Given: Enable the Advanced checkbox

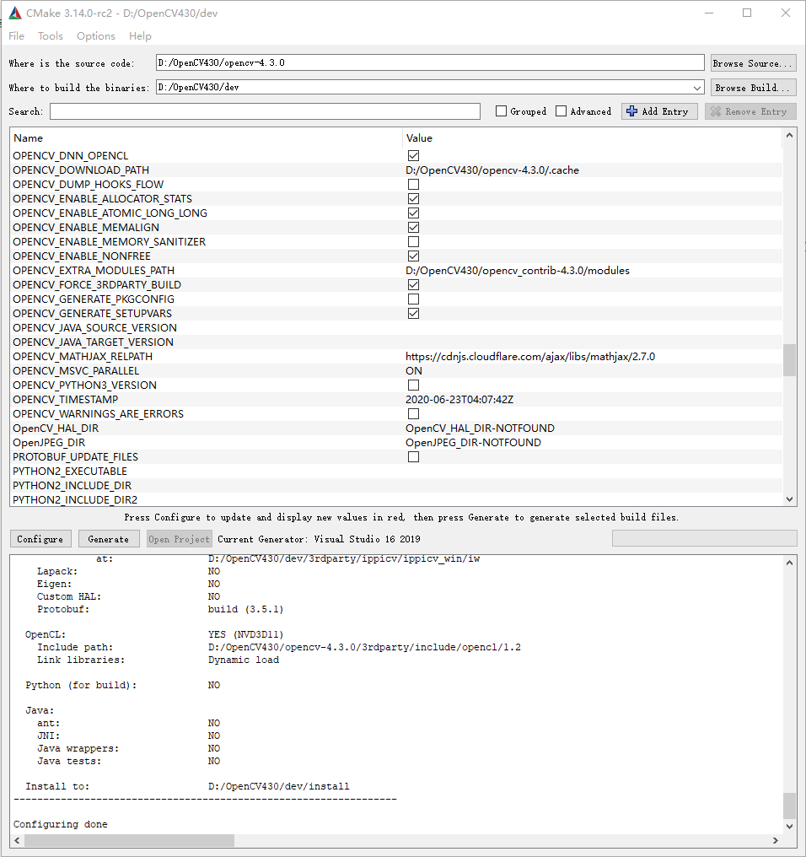Looking at the screenshot, I should [561, 111].
